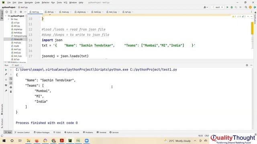Image resolution: width=257 pixels, height=144 pixels.
Task: Hide the Run panel with the minus icon
Action: (251, 65)
